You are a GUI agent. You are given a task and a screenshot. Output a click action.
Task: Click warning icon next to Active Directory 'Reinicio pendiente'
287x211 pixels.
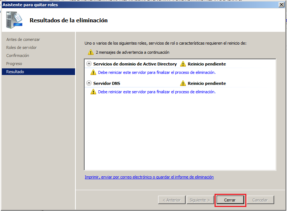[x=183, y=64]
